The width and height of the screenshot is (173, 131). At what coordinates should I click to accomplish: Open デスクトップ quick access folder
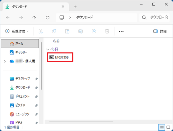point(20,79)
